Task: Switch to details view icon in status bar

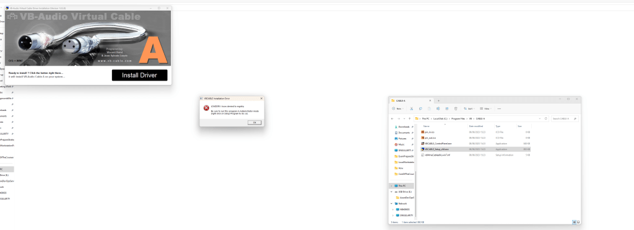Action: point(575,222)
